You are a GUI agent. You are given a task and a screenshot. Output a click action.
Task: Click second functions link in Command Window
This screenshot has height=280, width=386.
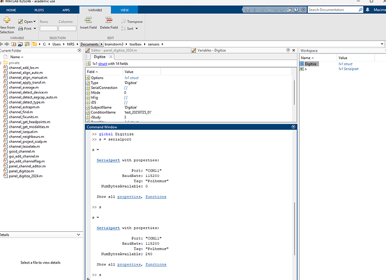(156, 264)
